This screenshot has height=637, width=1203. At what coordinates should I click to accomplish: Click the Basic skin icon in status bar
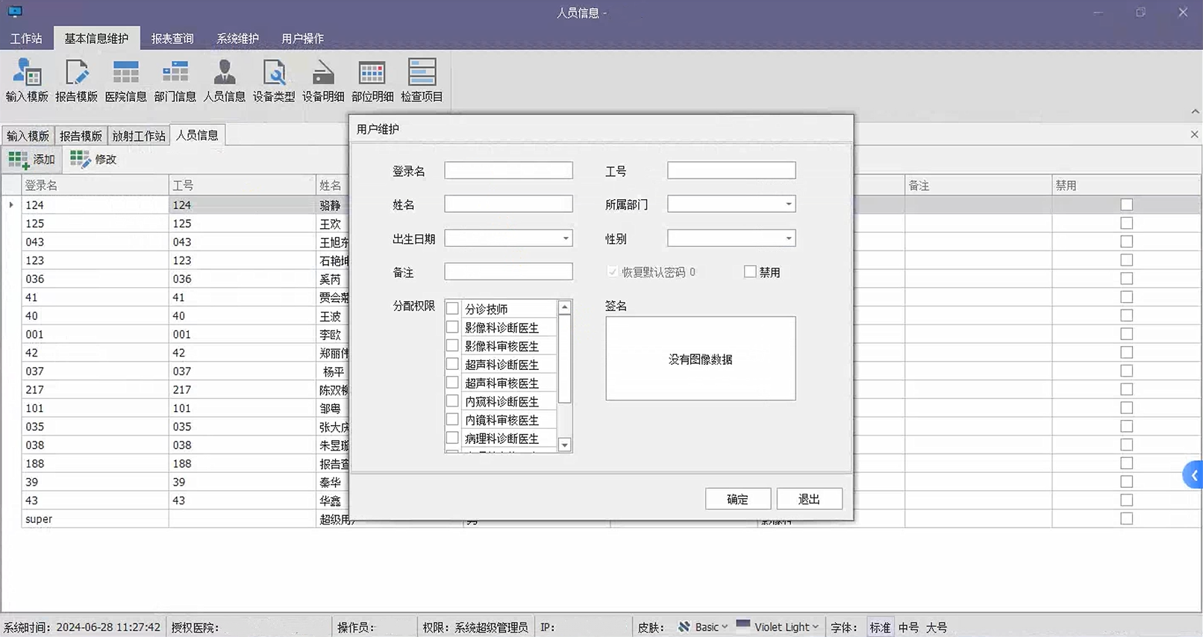click(684, 627)
